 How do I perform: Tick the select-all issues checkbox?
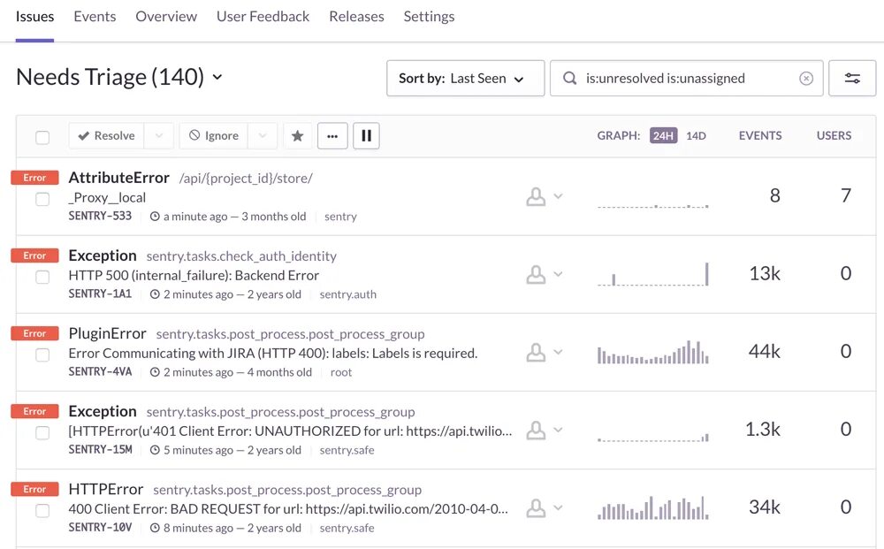[42, 137]
